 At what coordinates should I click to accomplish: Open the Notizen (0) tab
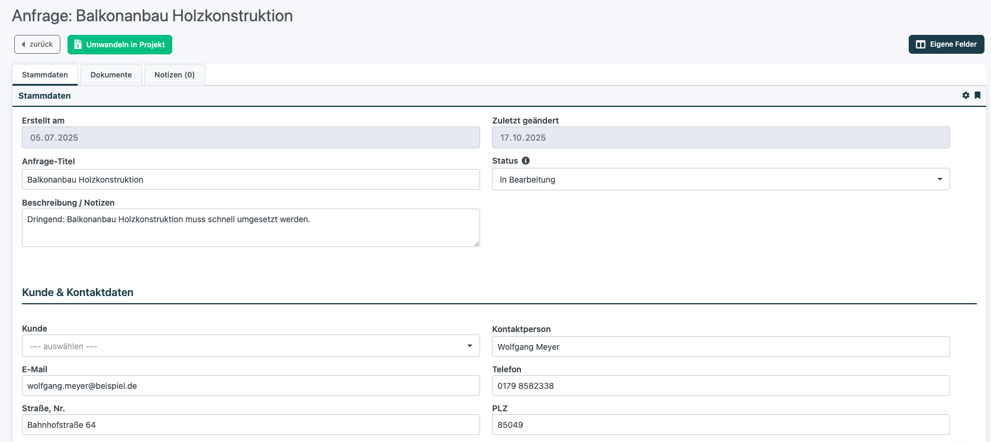click(x=175, y=75)
